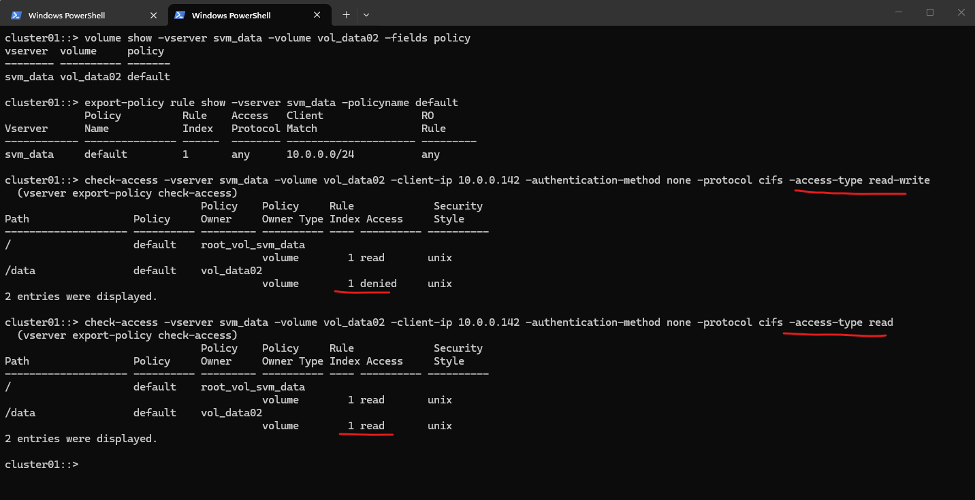Open a new tab with the plus button
975x500 pixels.
pos(346,15)
